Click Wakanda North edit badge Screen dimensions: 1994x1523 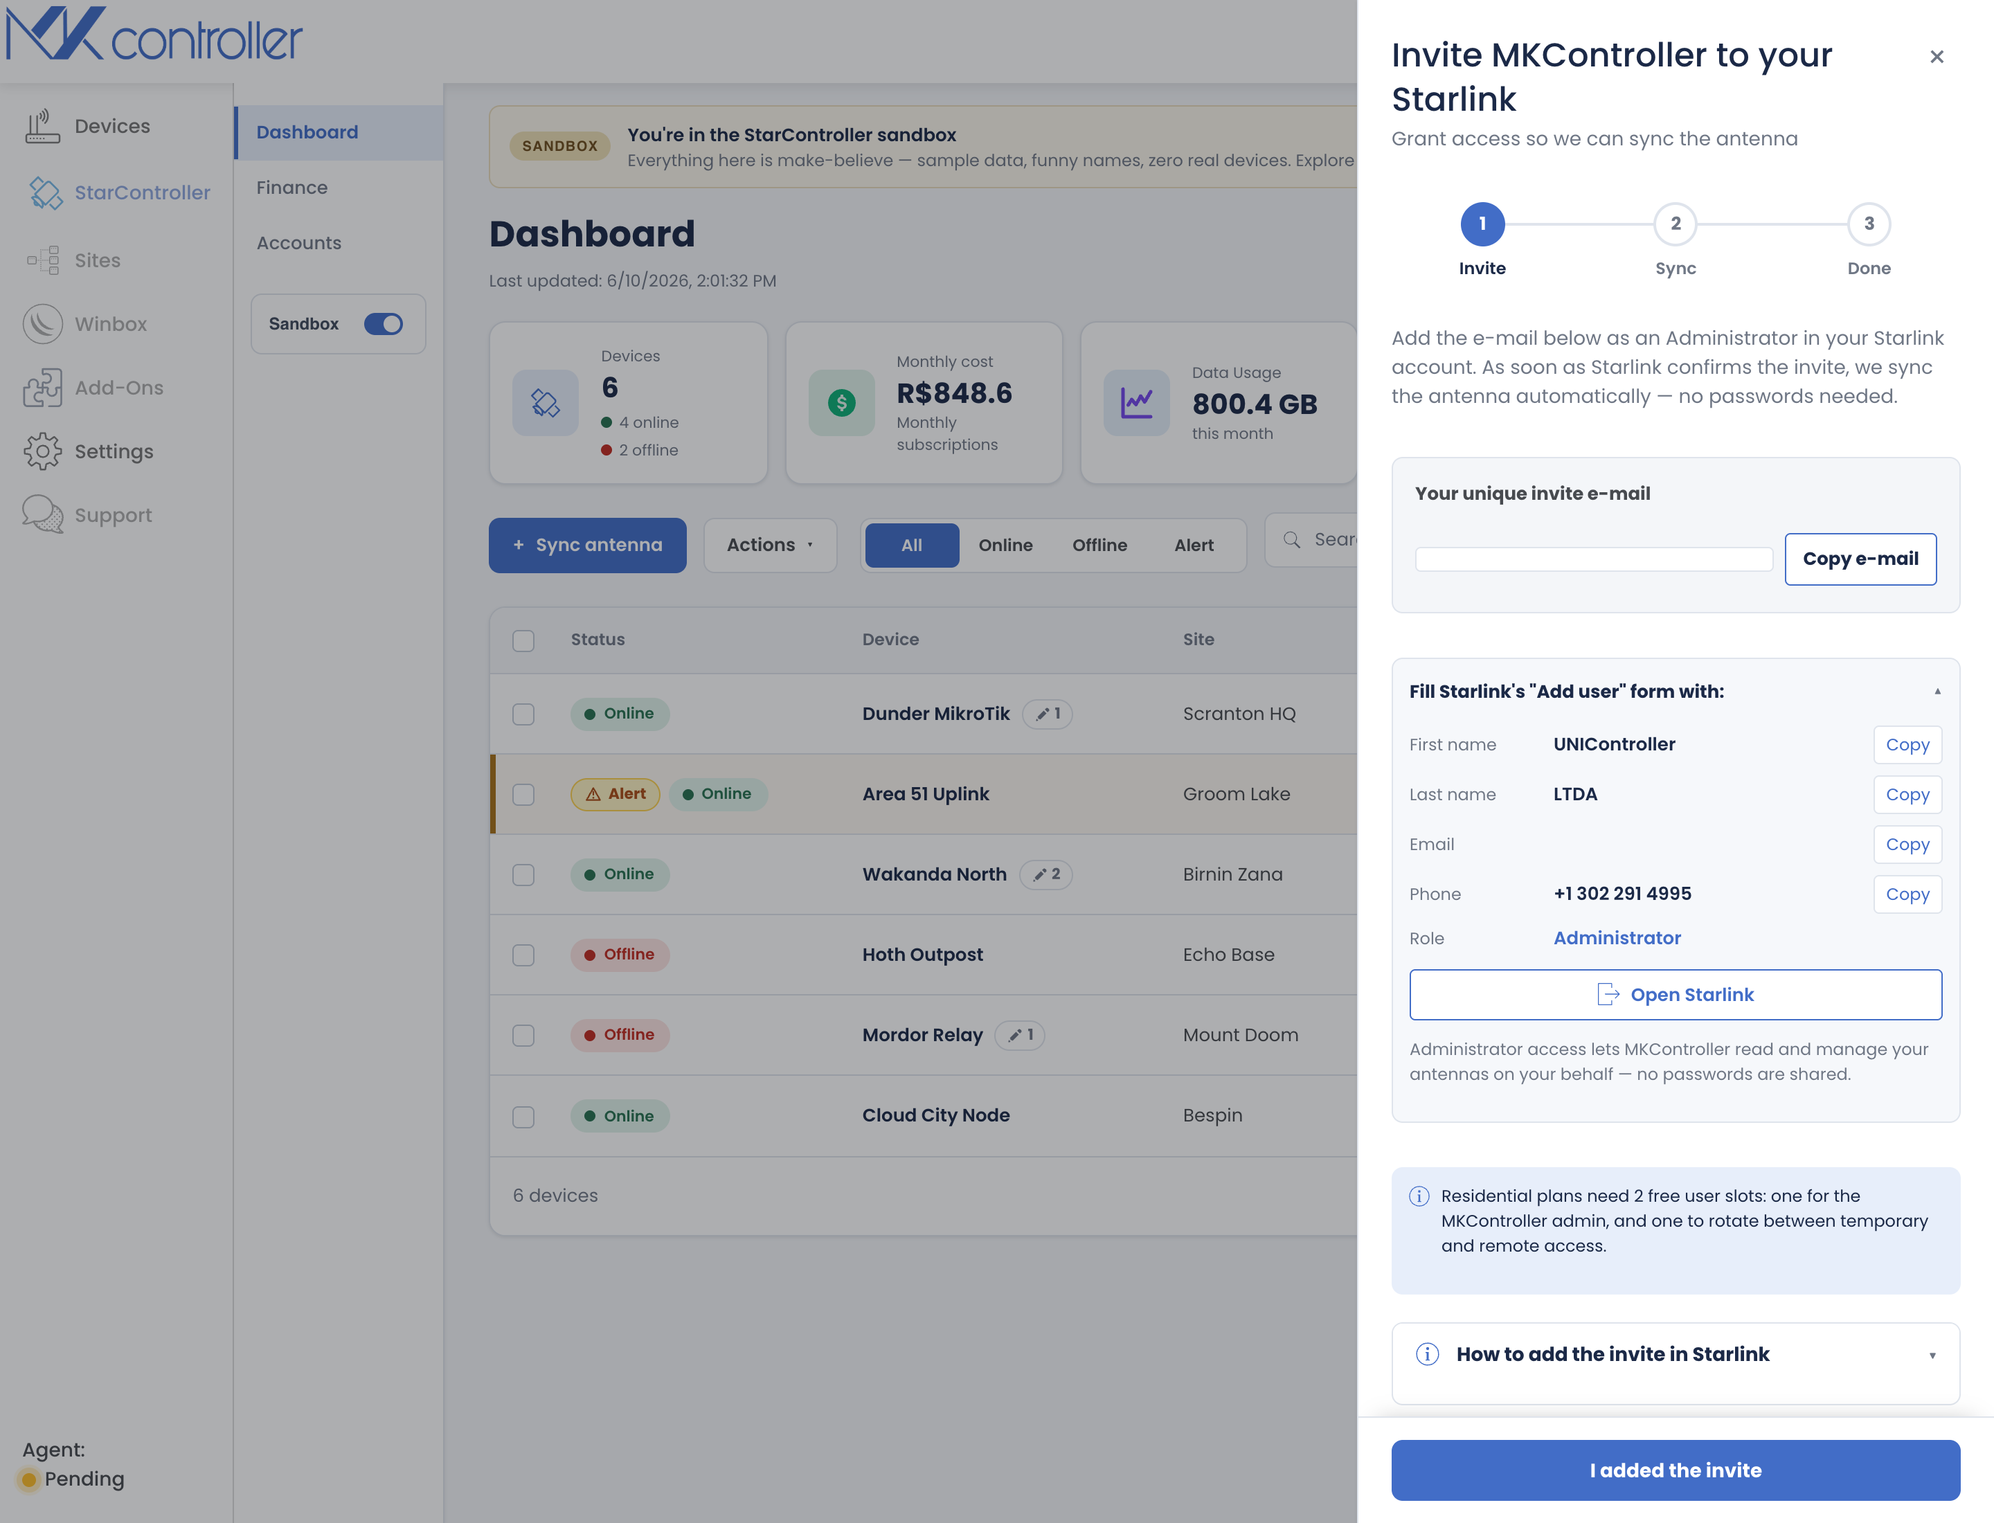[x=1045, y=874]
